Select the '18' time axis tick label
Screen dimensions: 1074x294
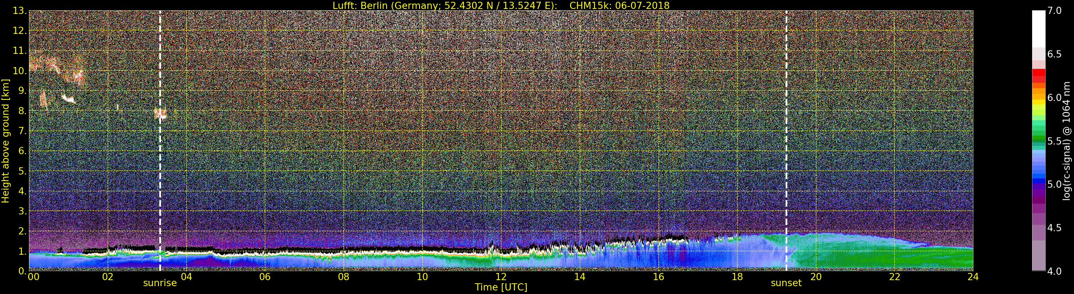coord(737,277)
